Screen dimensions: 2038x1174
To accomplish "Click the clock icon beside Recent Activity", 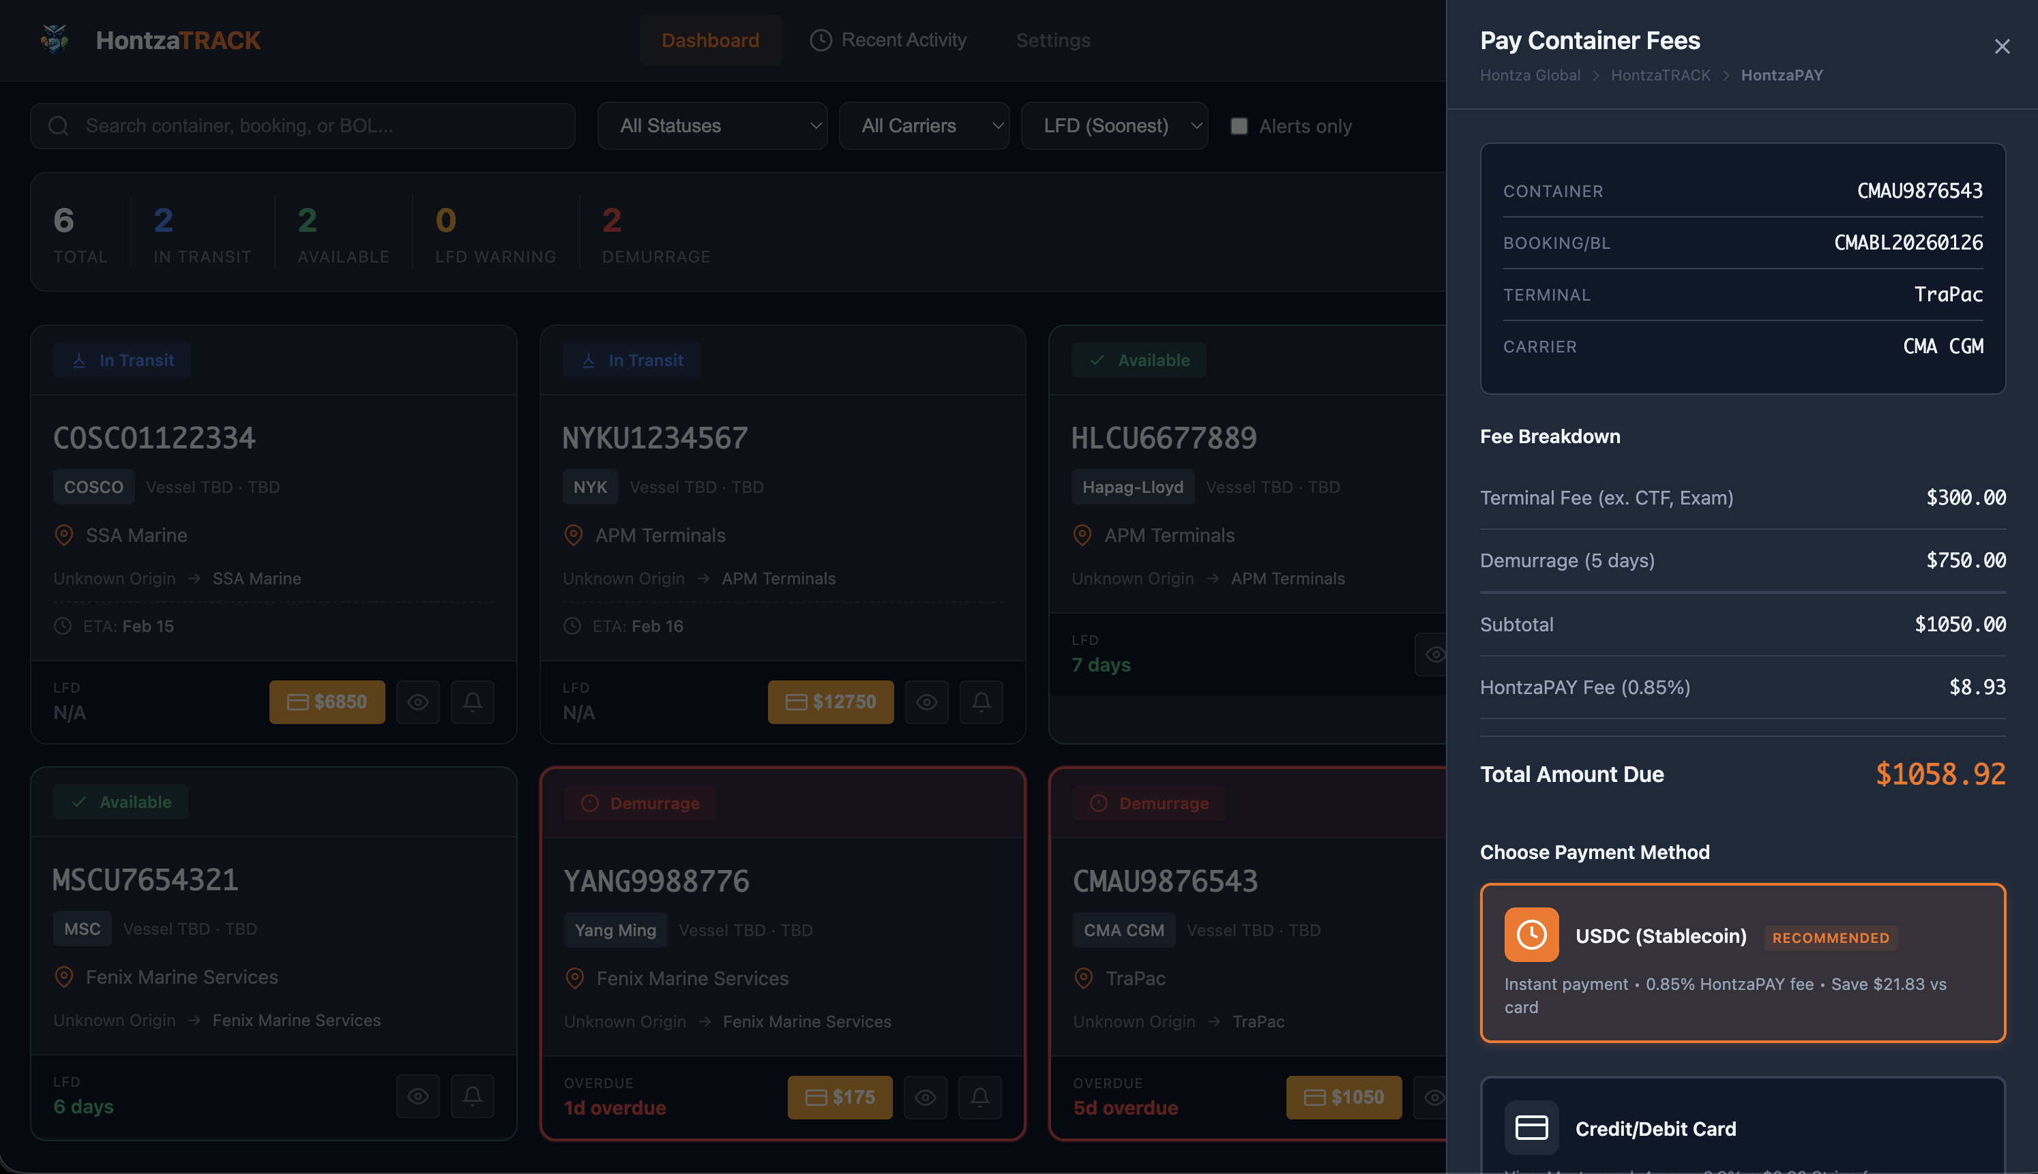I will tap(821, 39).
